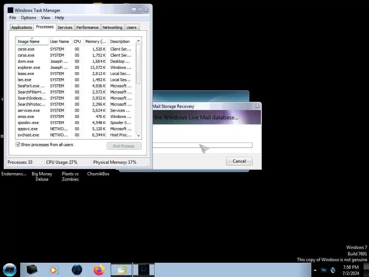Switch to the Users tab
This screenshot has height=277, width=369.
point(131,27)
